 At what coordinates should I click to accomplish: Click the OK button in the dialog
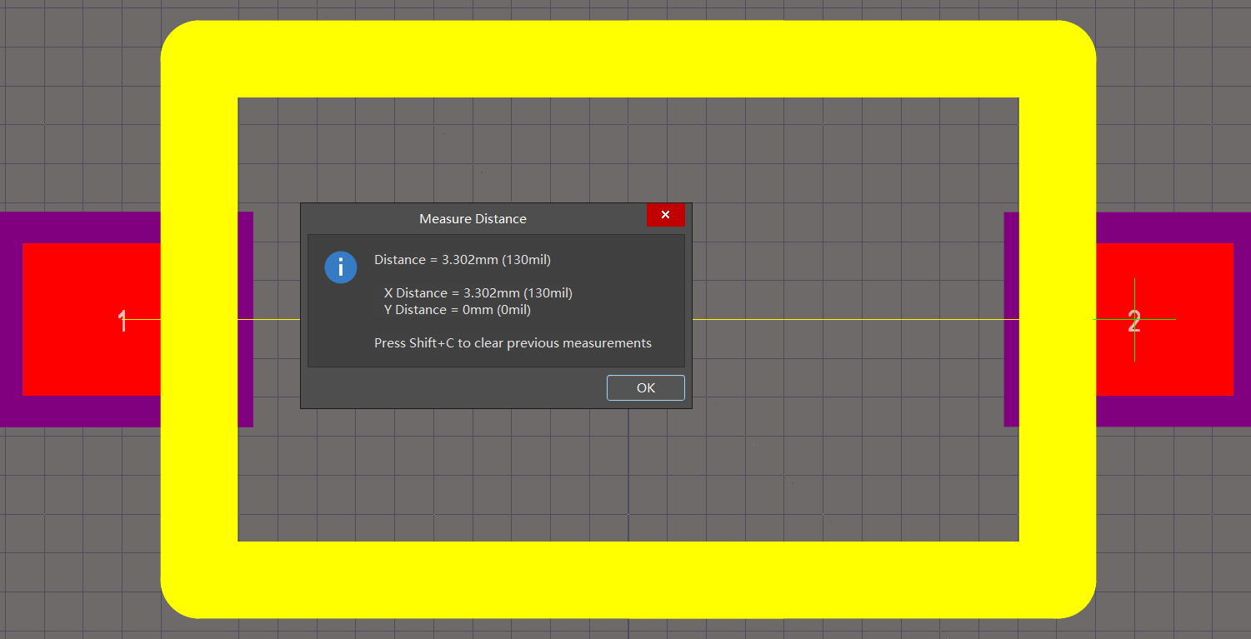pyautogui.click(x=645, y=387)
